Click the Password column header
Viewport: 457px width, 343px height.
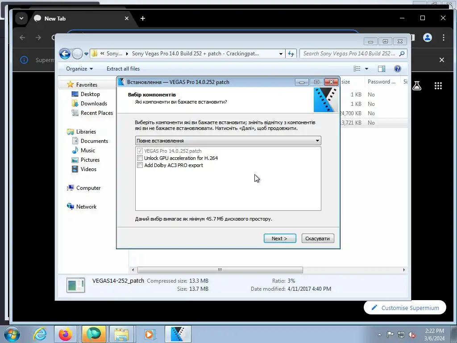tap(382, 82)
